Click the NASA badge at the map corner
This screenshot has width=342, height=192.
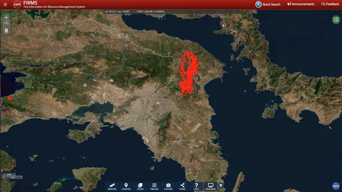pos(336,186)
